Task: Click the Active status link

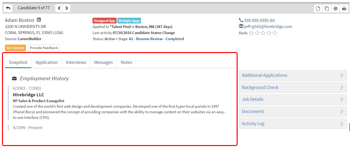Action: click(110, 39)
